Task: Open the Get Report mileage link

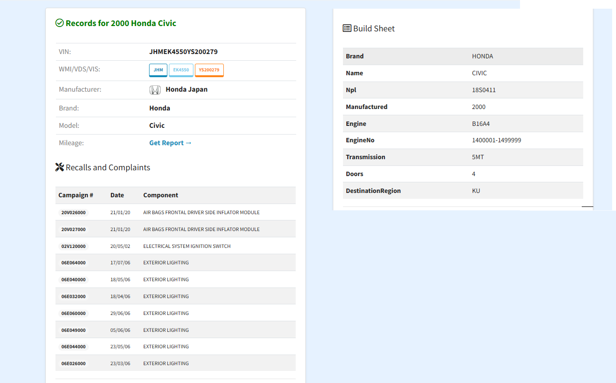Action: tap(170, 143)
